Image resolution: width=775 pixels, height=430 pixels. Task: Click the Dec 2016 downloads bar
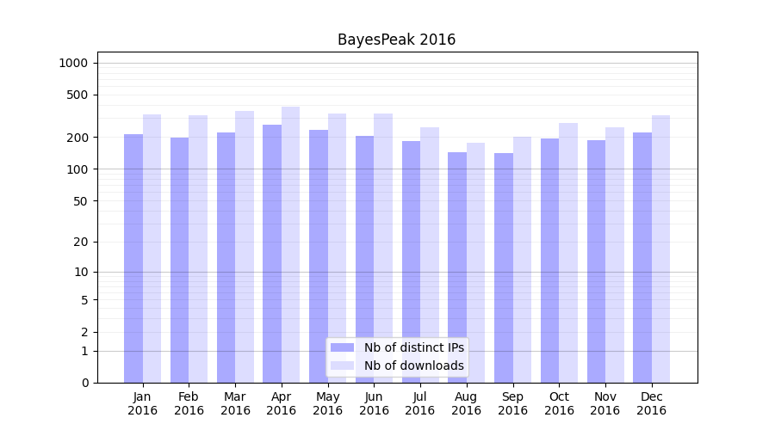click(660, 249)
